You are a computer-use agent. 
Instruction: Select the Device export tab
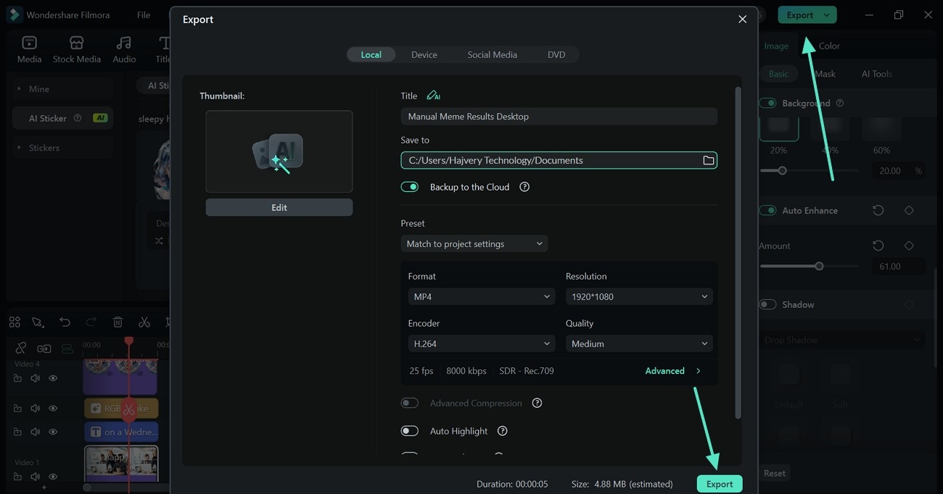pos(424,54)
